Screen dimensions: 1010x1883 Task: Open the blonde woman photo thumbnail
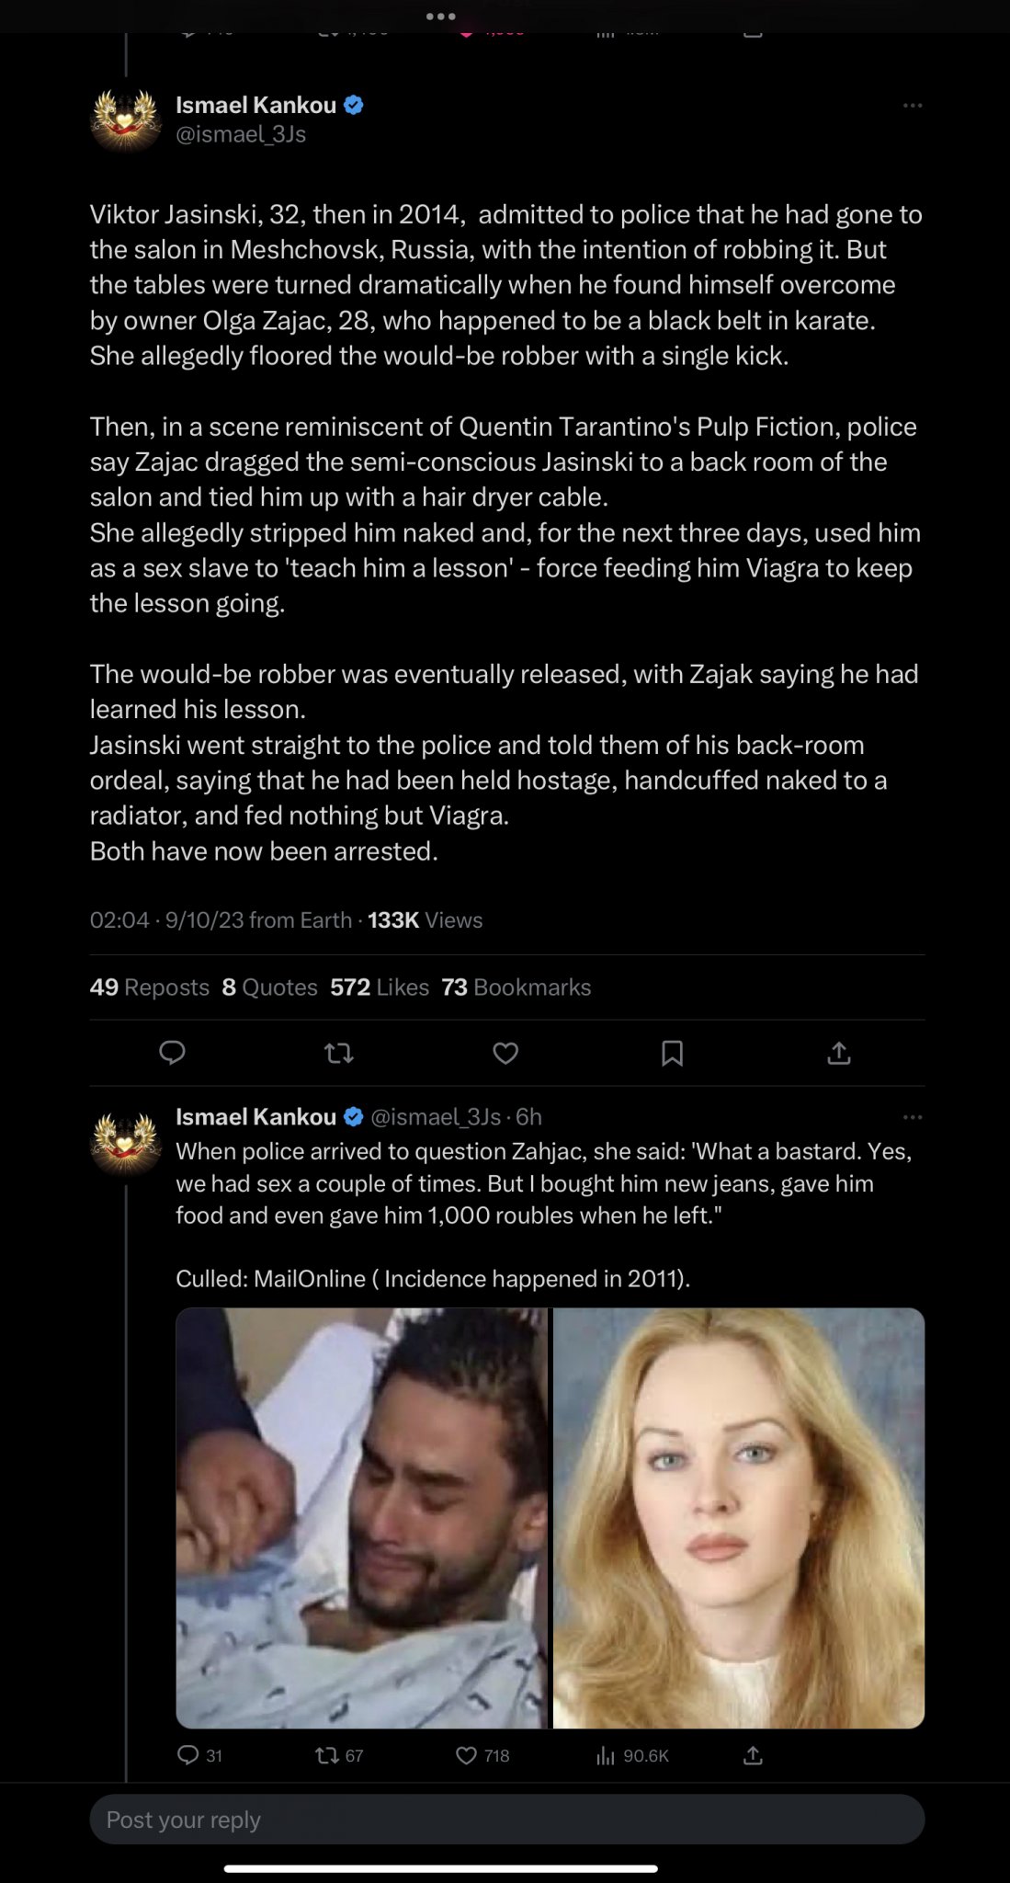click(x=739, y=1518)
